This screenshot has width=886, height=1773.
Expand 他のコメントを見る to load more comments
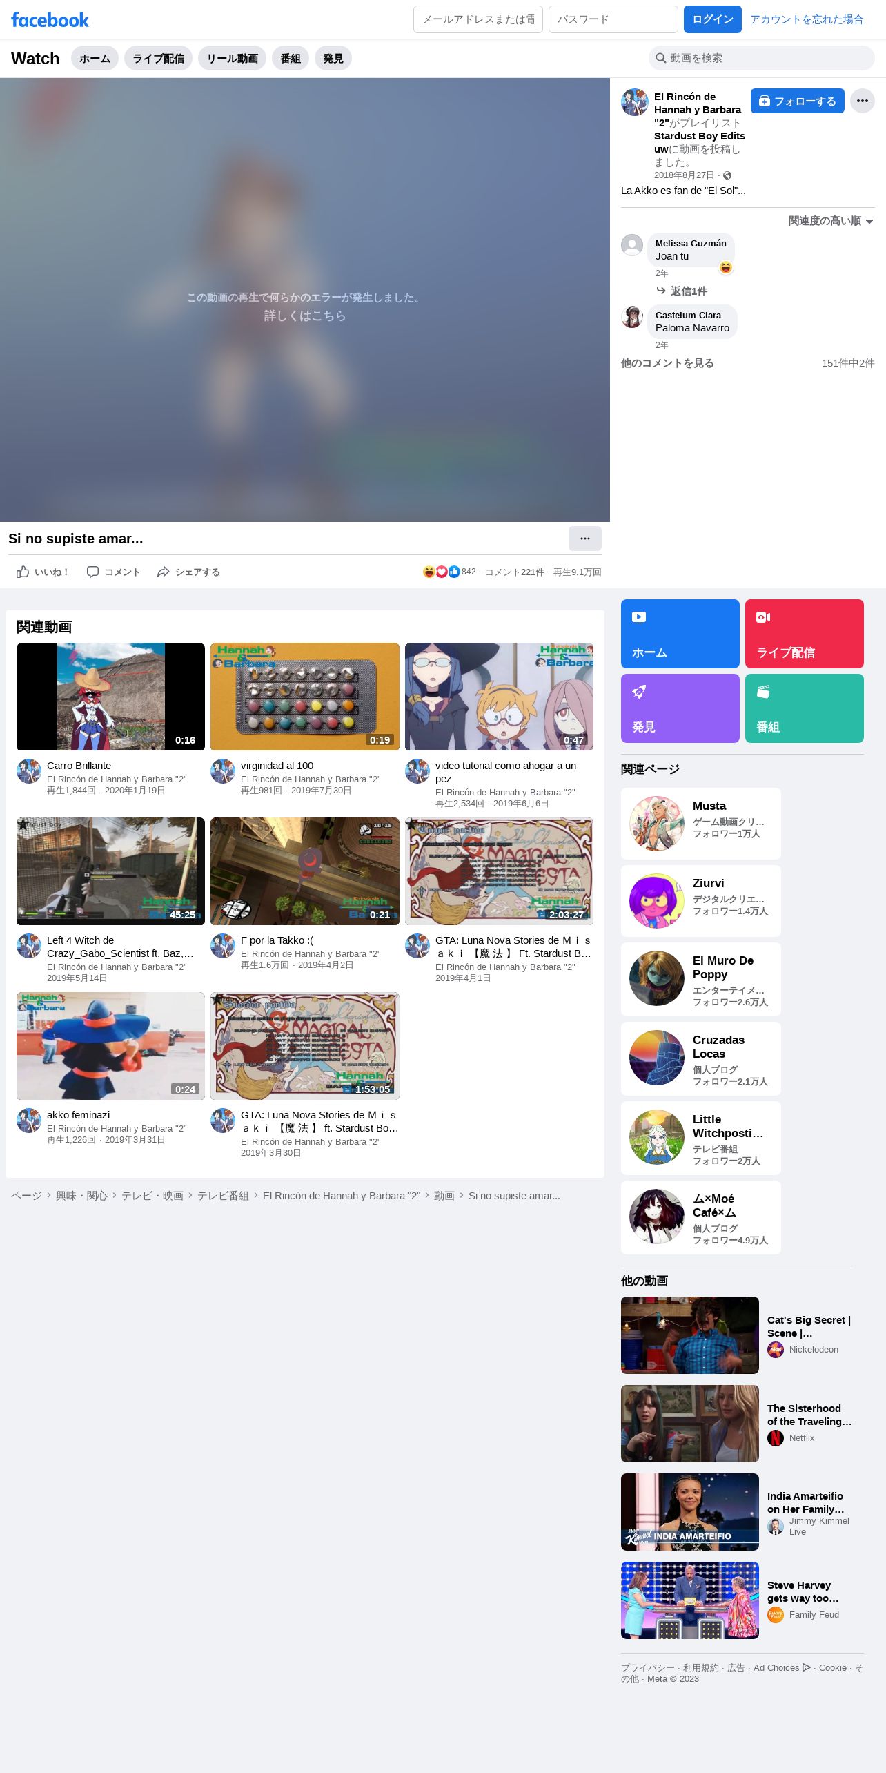(x=667, y=363)
